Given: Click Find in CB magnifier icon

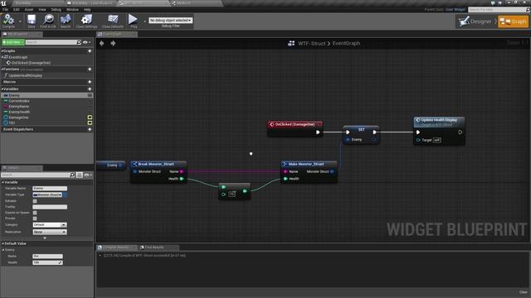Looking at the screenshot, I should click(x=48, y=21).
